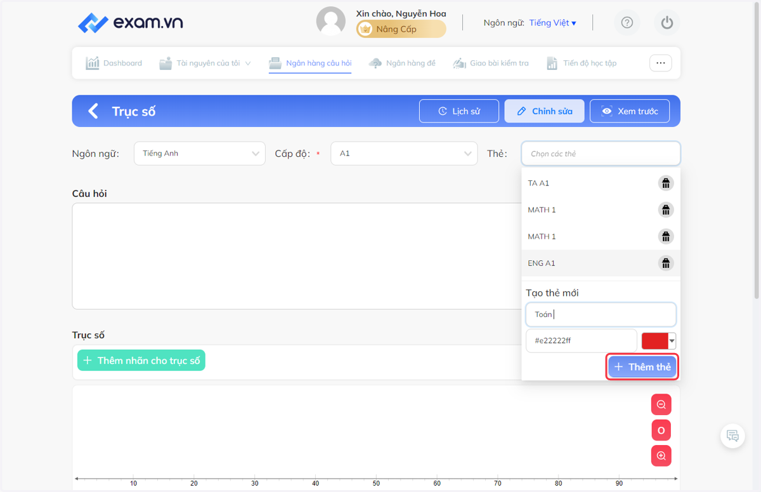The image size is (761, 492).
Task: Open the Cấp độ A1 dropdown
Action: [404, 154]
